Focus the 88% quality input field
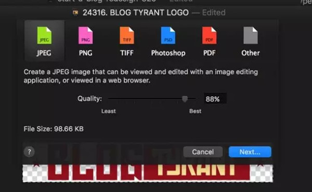This screenshot has width=312, height=192. (x=215, y=99)
